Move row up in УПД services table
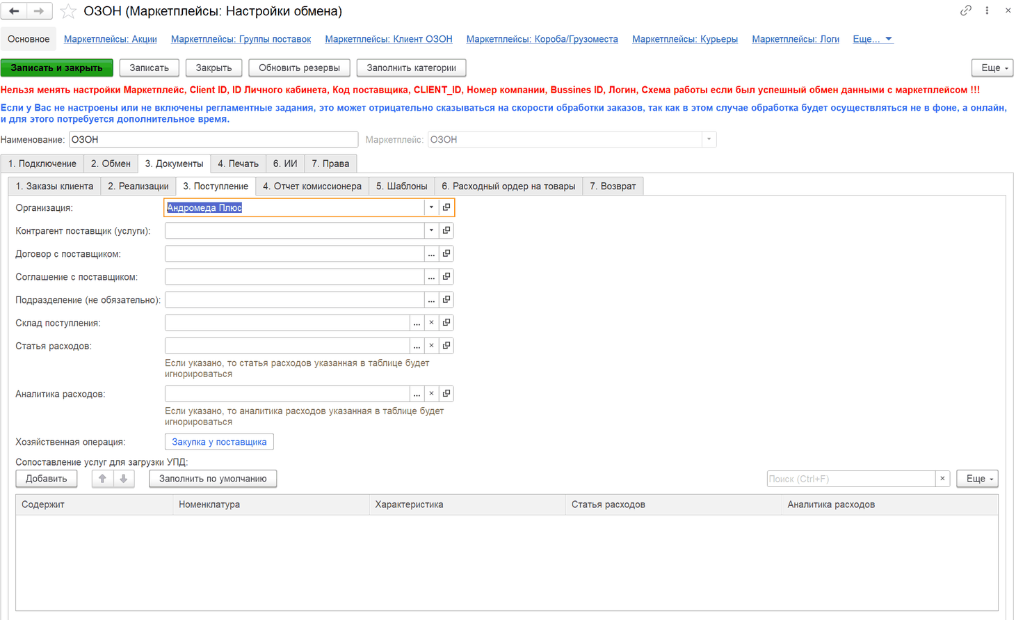This screenshot has height=620, width=1016. (x=102, y=479)
